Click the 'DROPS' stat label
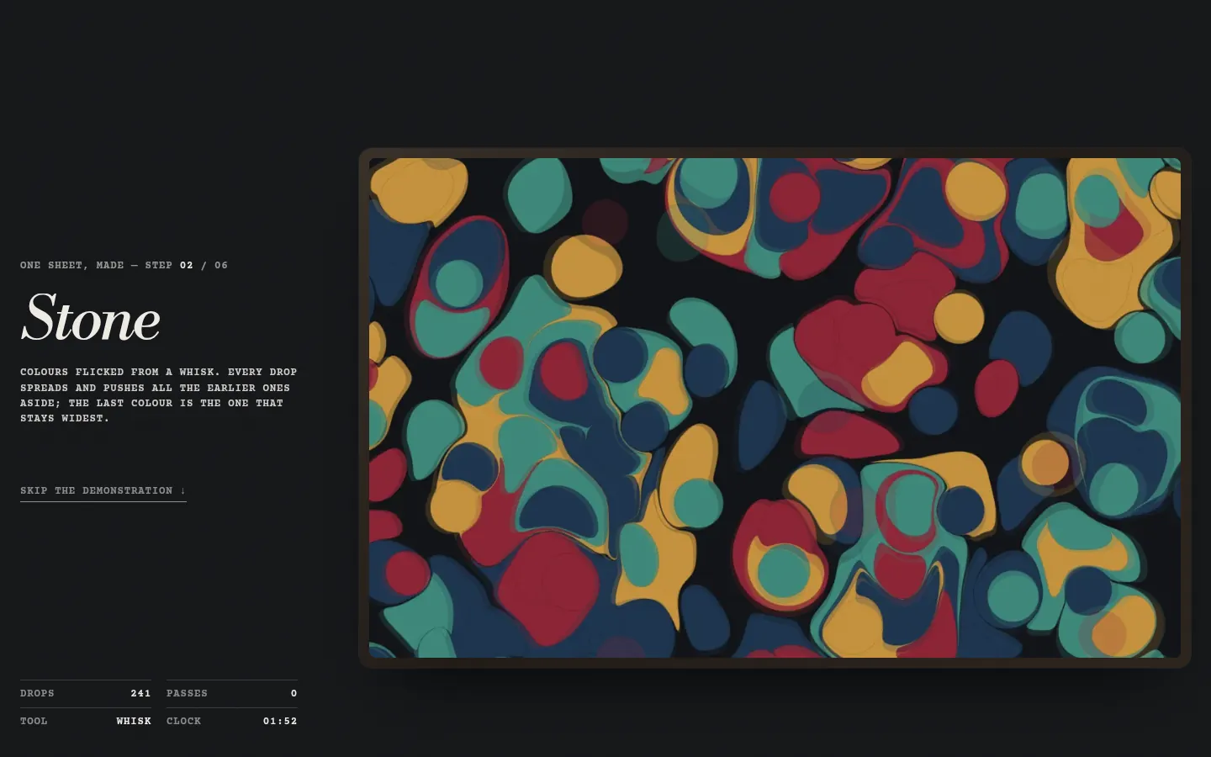The image size is (1211, 757). point(37,694)
